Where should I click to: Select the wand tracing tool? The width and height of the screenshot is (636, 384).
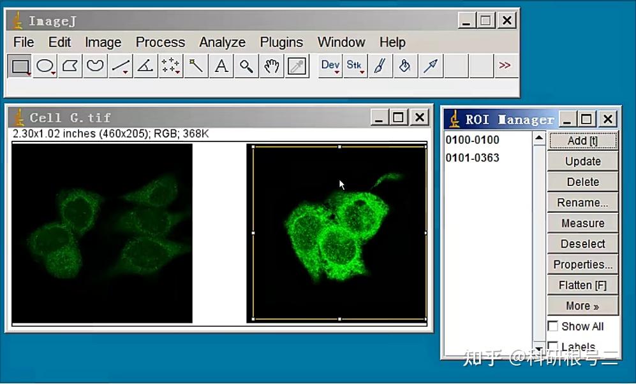click(x=195, y=66)
